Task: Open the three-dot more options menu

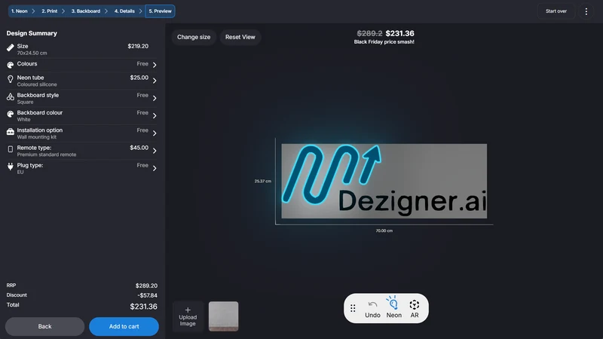Action: click(586, 11)
